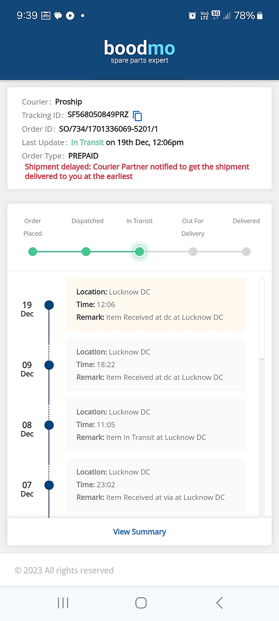Tap the boodmo logo in the header
Viewport: 279px width, 621px height.
click(x=139, y=52)
